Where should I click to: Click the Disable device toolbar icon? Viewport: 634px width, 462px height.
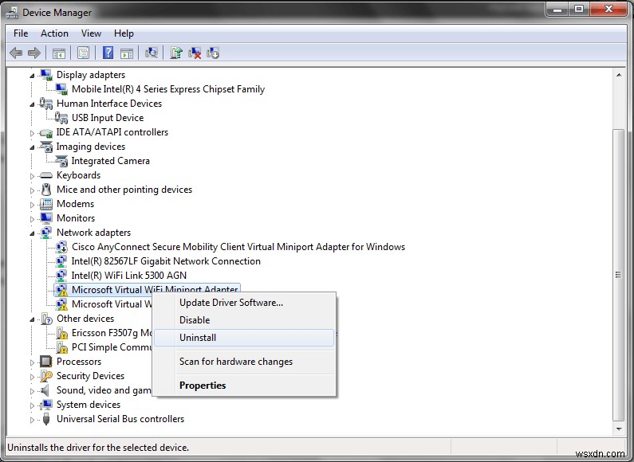[213, 53]
